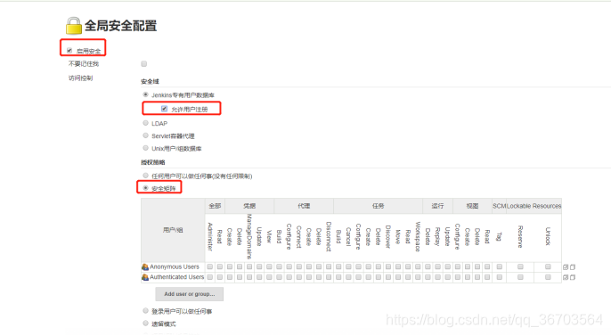Click the 任务 group header in matrix

coord(378,206)
